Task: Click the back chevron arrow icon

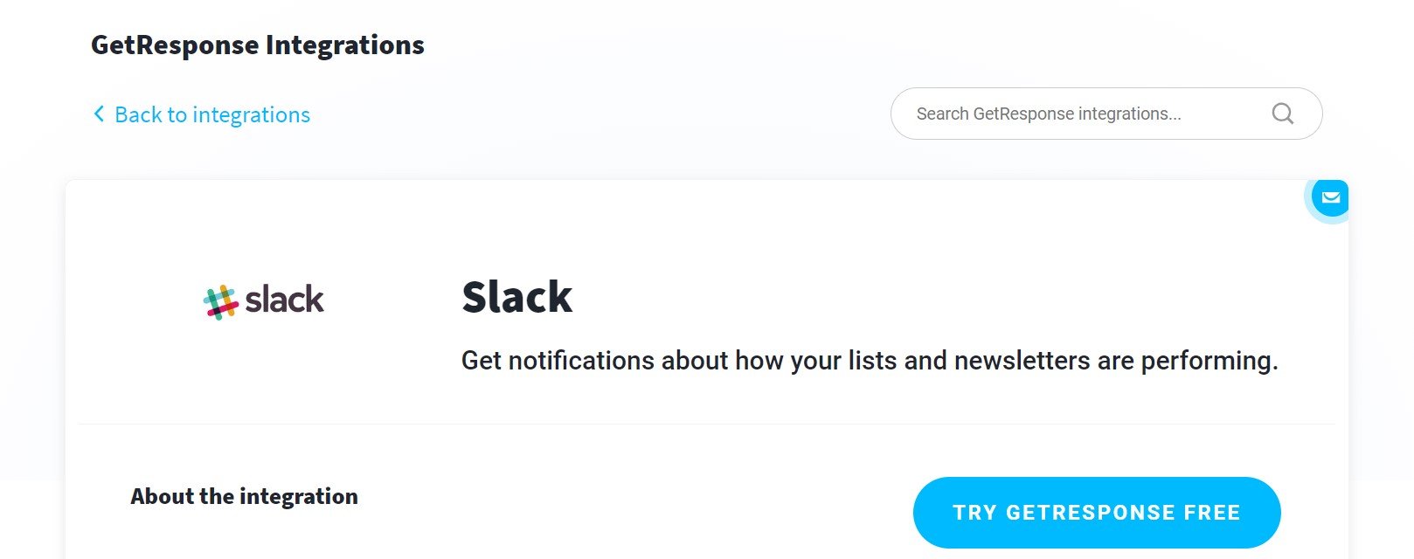Action: (x=99, y=114)
